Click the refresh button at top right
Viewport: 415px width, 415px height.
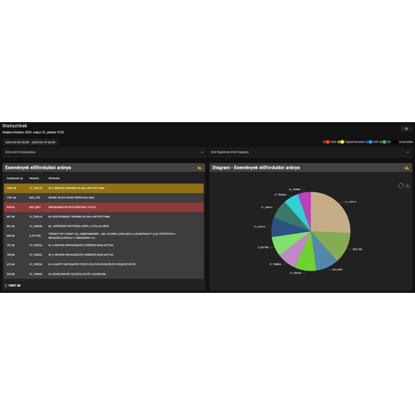pos(406,129)
